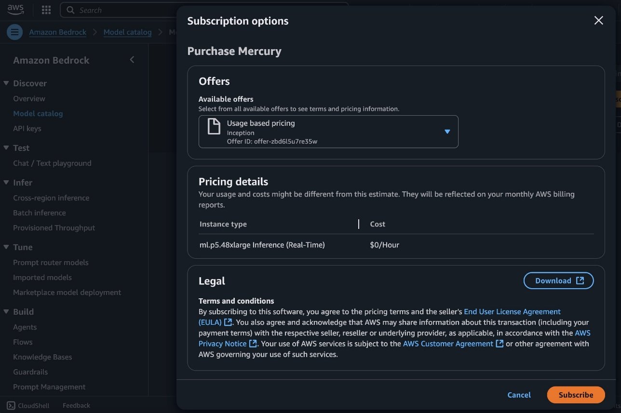Open Prompt router models
The image size is (621, 413).
pyautogui.click(x=51, y=262)
